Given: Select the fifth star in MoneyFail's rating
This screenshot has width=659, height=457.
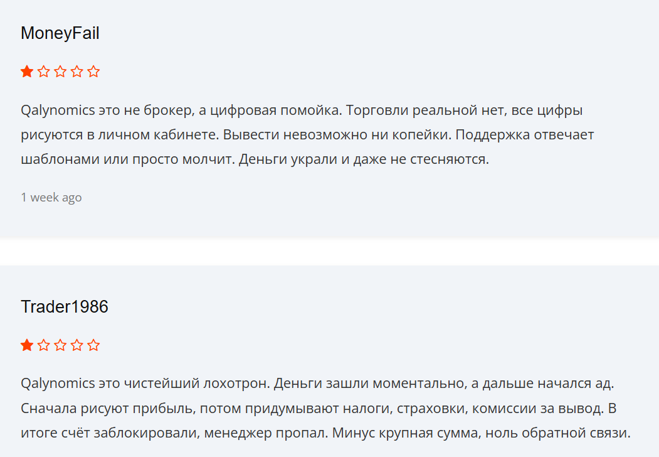Looking at the screenshot, I should pos(93,72).
